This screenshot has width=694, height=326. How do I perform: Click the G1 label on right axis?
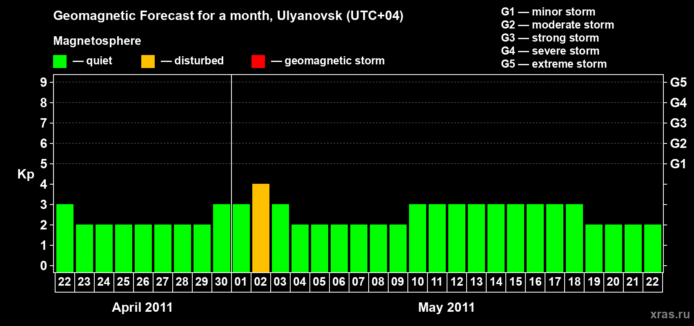[678, 164]
